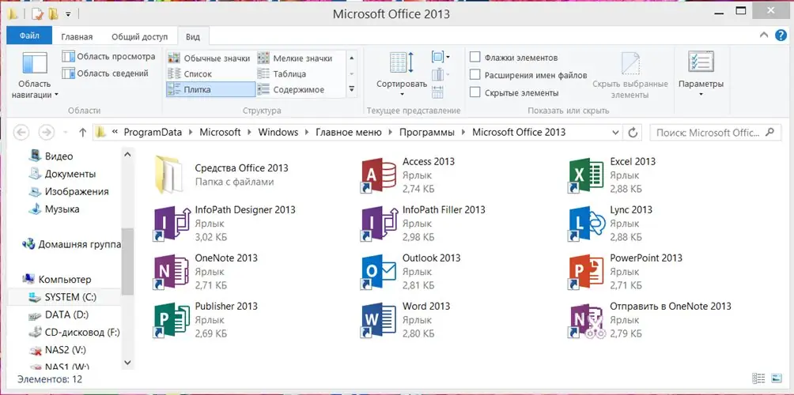Select the Средства Office 2013 folder icon
Image resolution: width=794 pixels, height=395 pixels.
[x=168, y=175]
